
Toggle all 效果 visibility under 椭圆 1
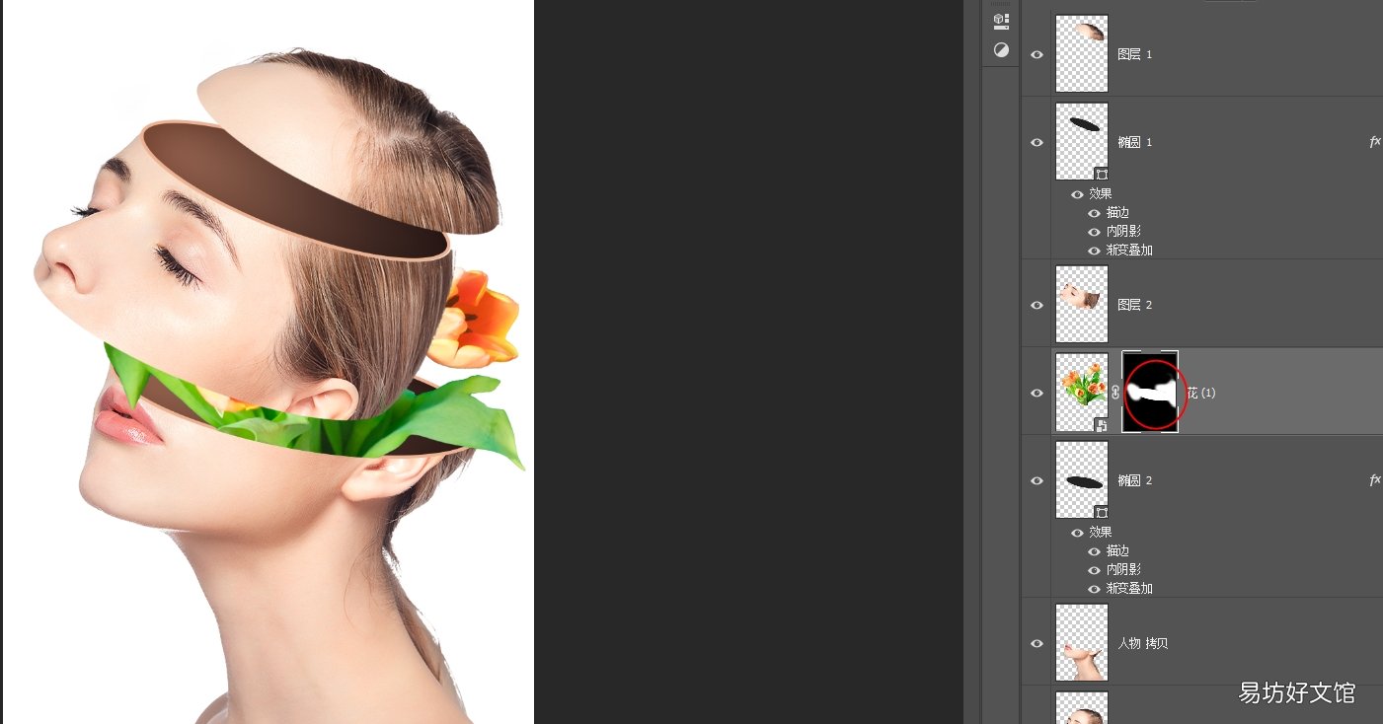pyautogui.click(x=1077, y=194)
